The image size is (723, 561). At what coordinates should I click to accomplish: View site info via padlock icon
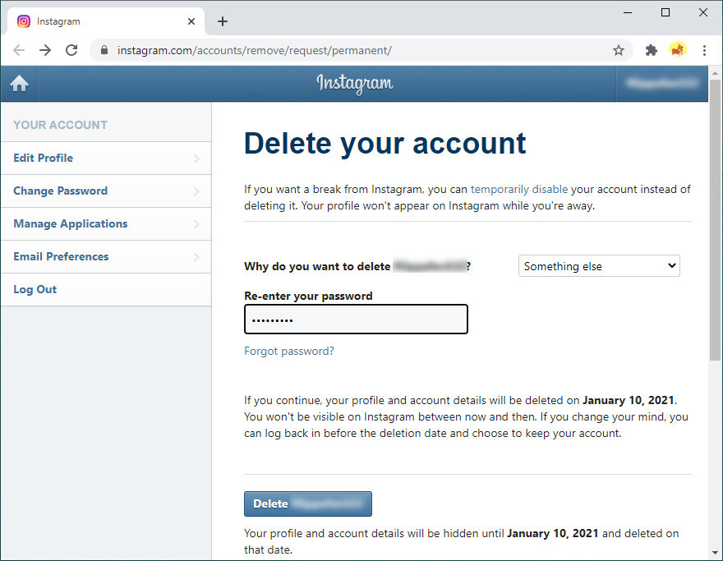click(x=104, y=50)
